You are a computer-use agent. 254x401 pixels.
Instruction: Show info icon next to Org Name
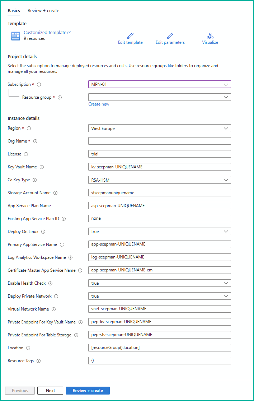pos(35,141)
